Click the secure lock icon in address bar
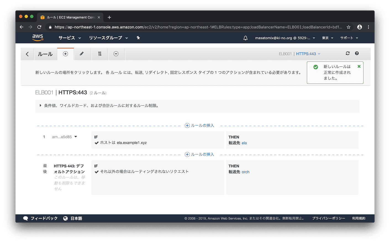The width and height of the screenshot is (390, 243). tap(50, 27)
